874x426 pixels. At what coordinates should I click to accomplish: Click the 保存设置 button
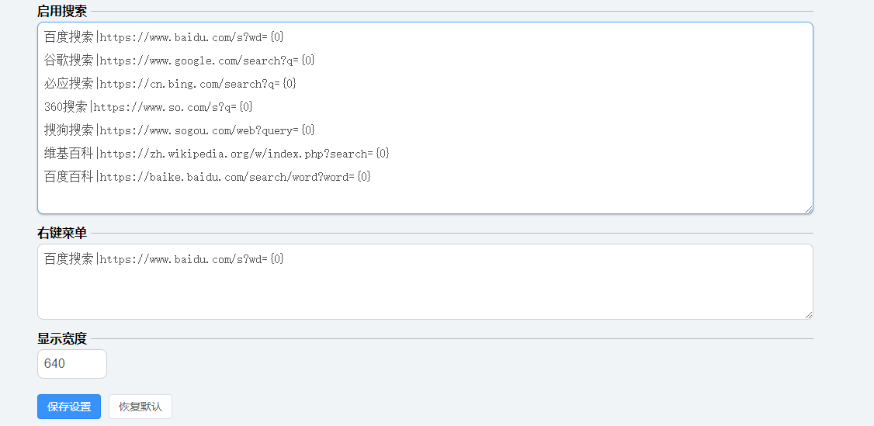coord(69,407)
